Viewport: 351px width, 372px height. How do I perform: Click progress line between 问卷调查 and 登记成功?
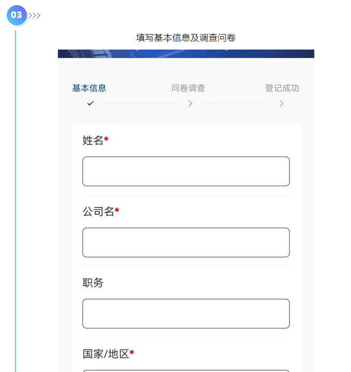pyautogui.click(x=236, y=104)
